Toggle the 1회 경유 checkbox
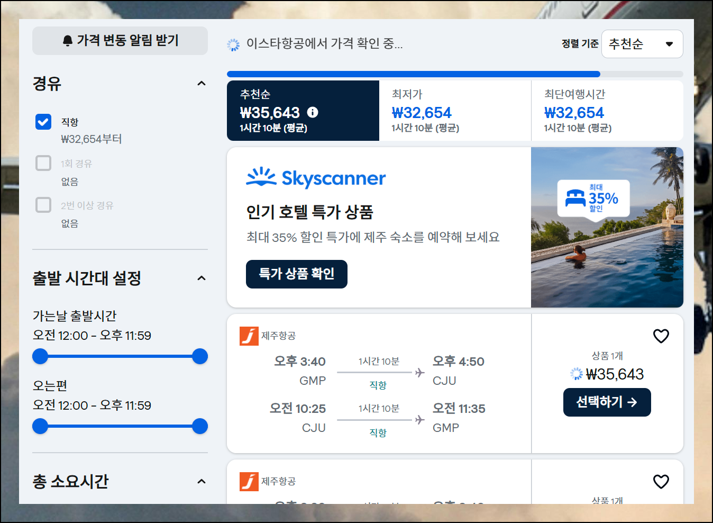The height and width of the screenshot is (523, 713). [43, 163]
